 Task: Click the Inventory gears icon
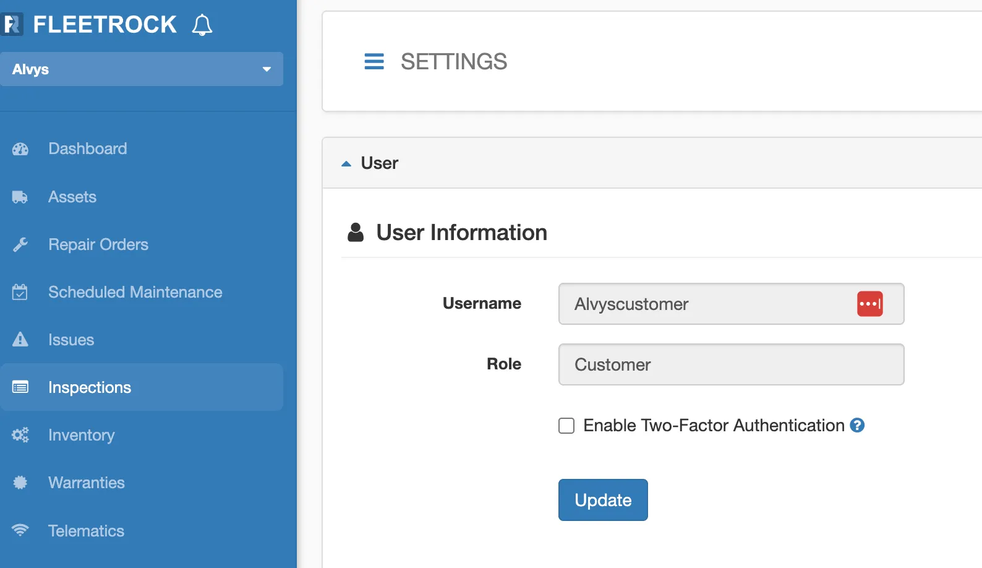click(20, 435)
